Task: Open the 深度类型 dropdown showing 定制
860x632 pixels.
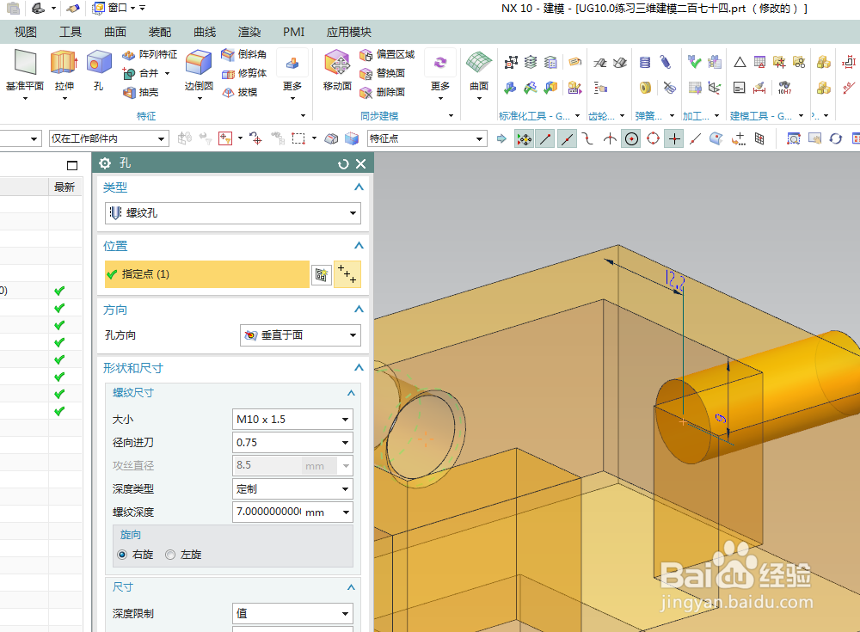Action: point(292,488)
